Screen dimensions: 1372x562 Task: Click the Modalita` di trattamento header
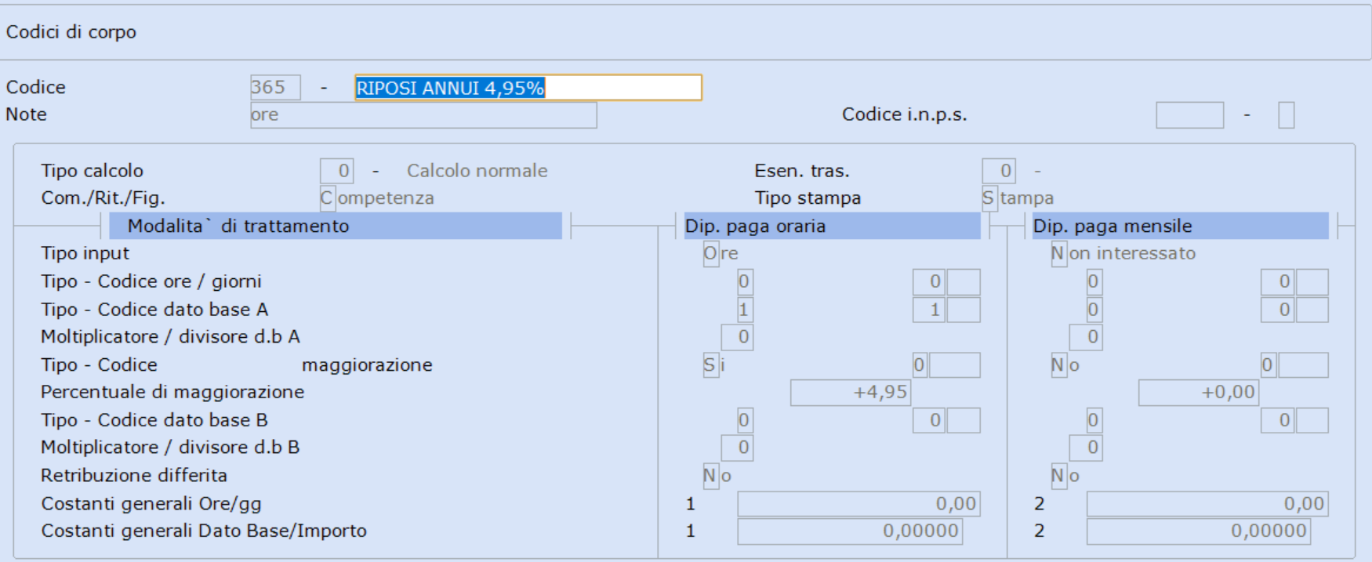(x=336, y=226)
